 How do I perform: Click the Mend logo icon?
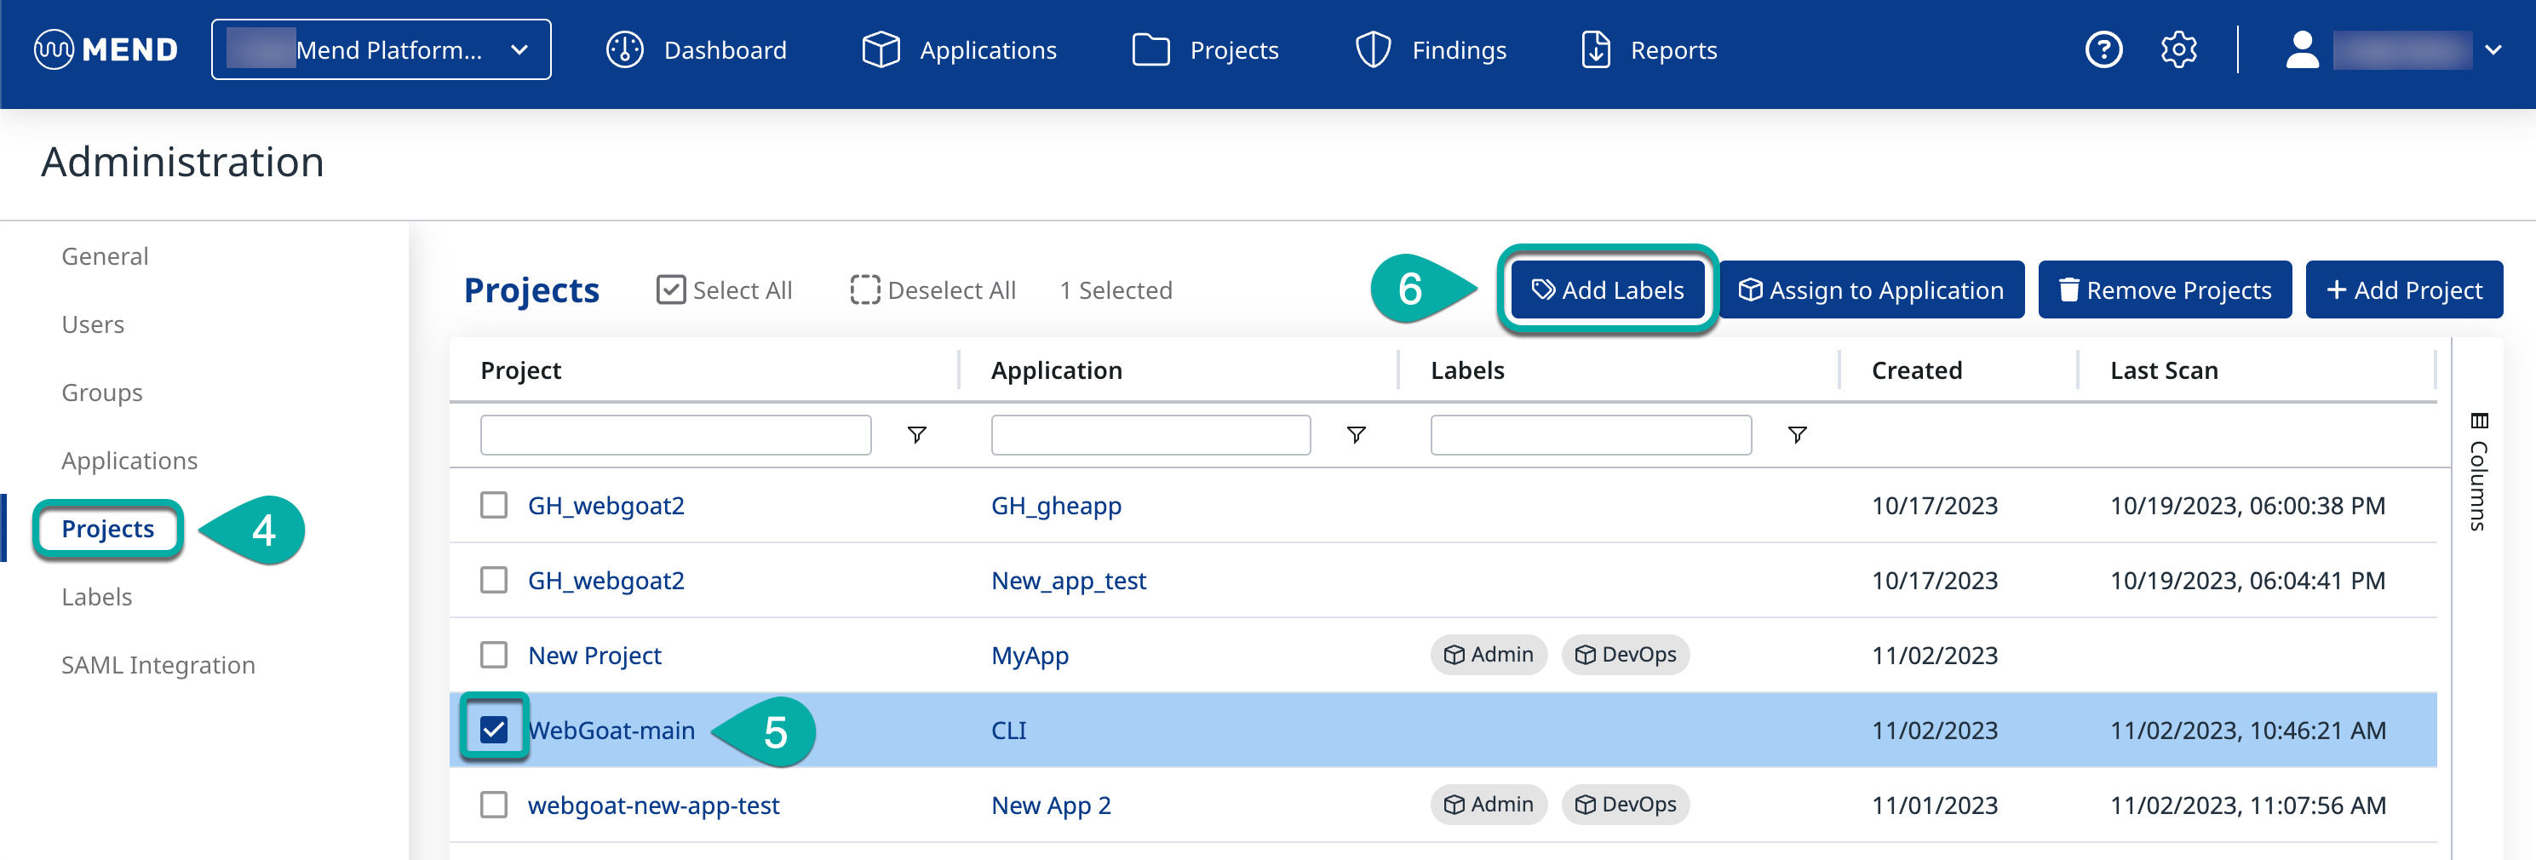(x=55, y=49)
